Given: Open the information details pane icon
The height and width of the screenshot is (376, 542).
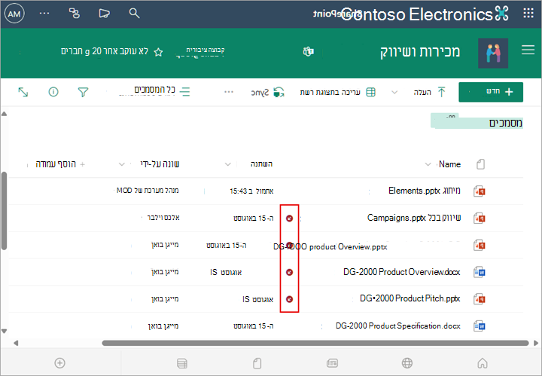Looking at the screenshot, I should [53, 92].
